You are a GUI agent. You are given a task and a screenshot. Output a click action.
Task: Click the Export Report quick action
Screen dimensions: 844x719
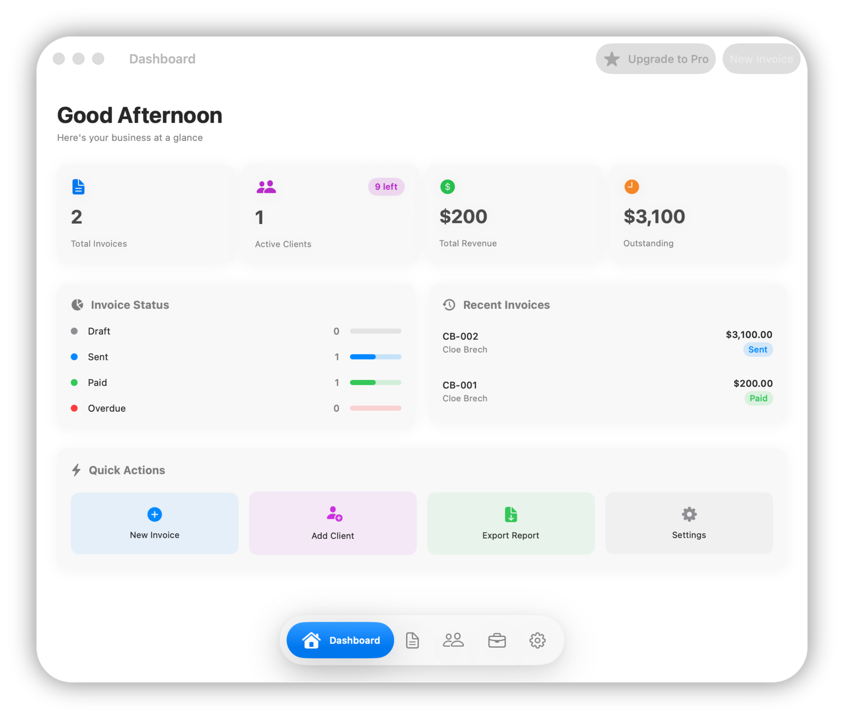(510, 523)
